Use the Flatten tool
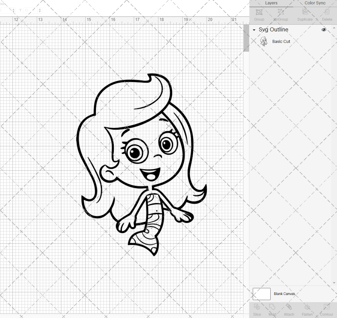Viewport: 337px width, 318px height. point(307,308)
